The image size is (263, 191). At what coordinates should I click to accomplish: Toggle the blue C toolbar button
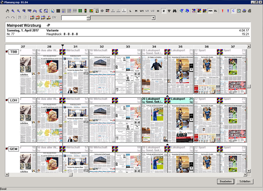tap(233, 11)
